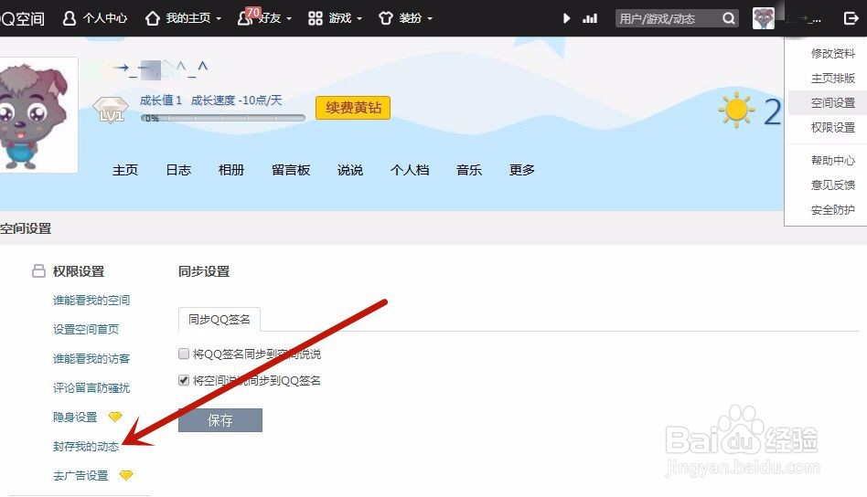Open the 好友 friends icon with badge
This screenshot has width=867, height=497.
pos(247,17)
